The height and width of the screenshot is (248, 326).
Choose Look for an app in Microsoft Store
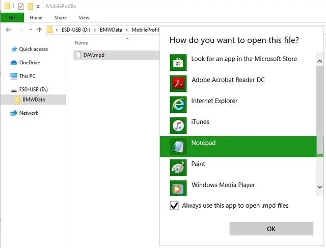pyautogui.click(x=238, y=62)
